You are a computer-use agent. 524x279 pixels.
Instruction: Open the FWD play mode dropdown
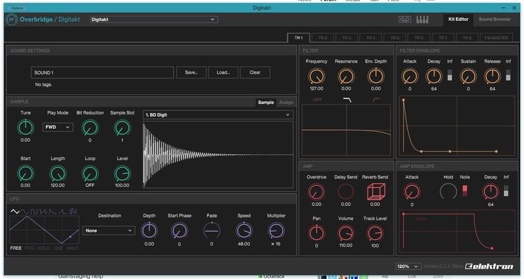click(58, 127)
